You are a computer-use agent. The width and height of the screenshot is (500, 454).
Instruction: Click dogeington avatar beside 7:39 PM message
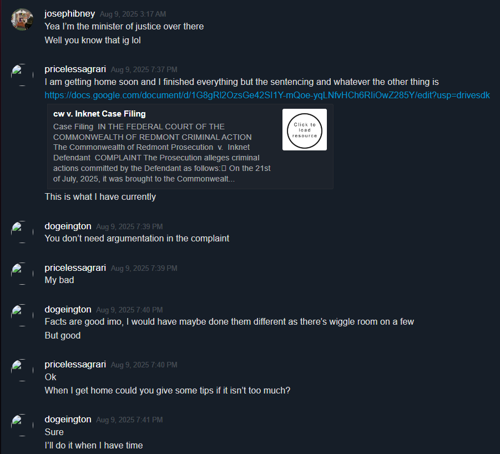pyautogui.click(x=22, y=232)
